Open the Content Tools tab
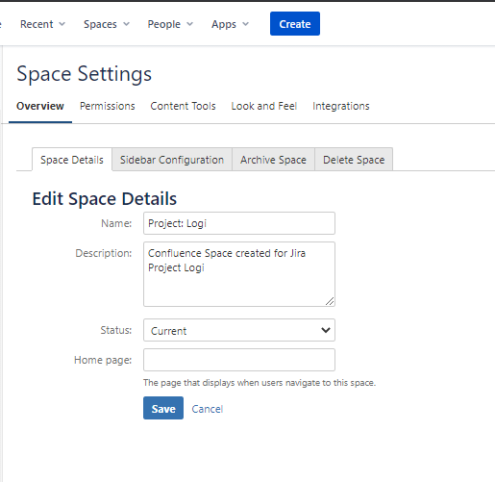 click(x=183, y=106)
